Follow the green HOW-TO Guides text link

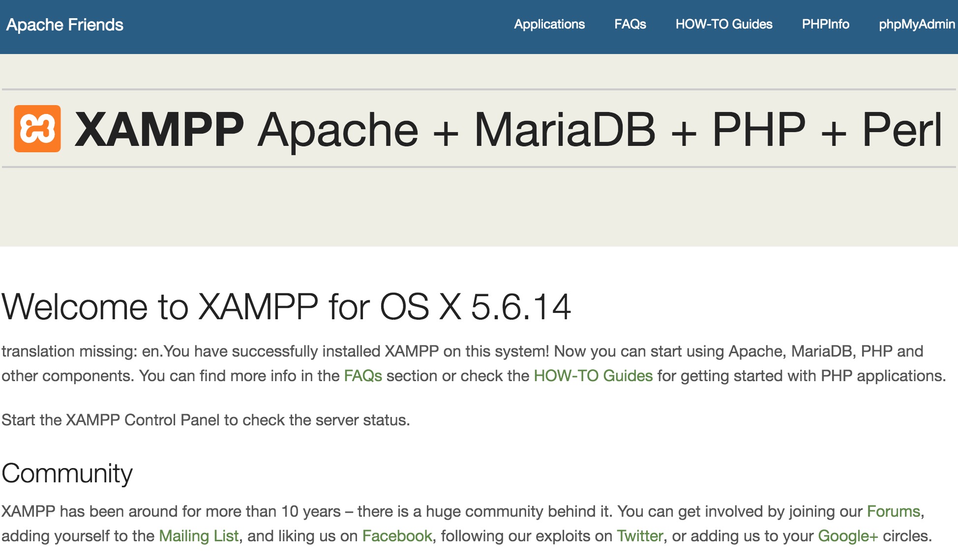point(593,376)
